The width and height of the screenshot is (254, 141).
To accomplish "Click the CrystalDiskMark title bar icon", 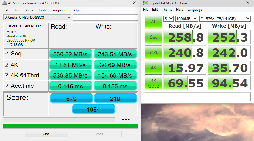I will [x=146, y=3].
